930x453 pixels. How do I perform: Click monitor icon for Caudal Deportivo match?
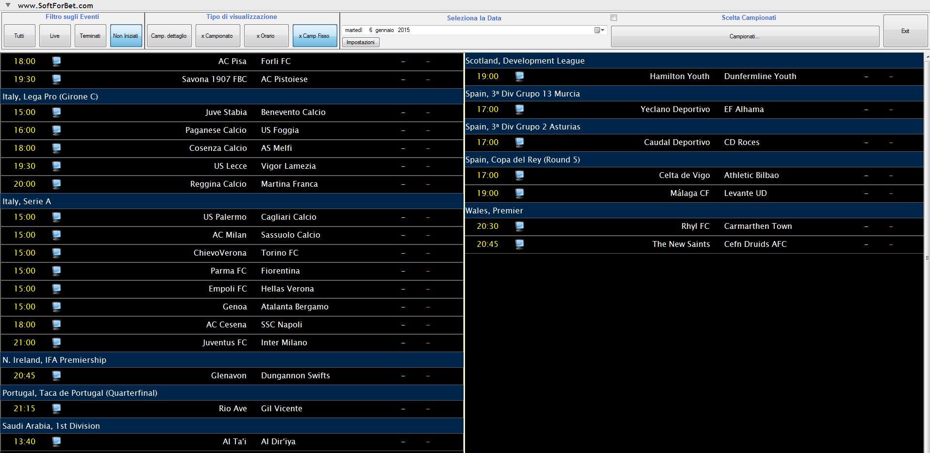click(x=519, y=142)
